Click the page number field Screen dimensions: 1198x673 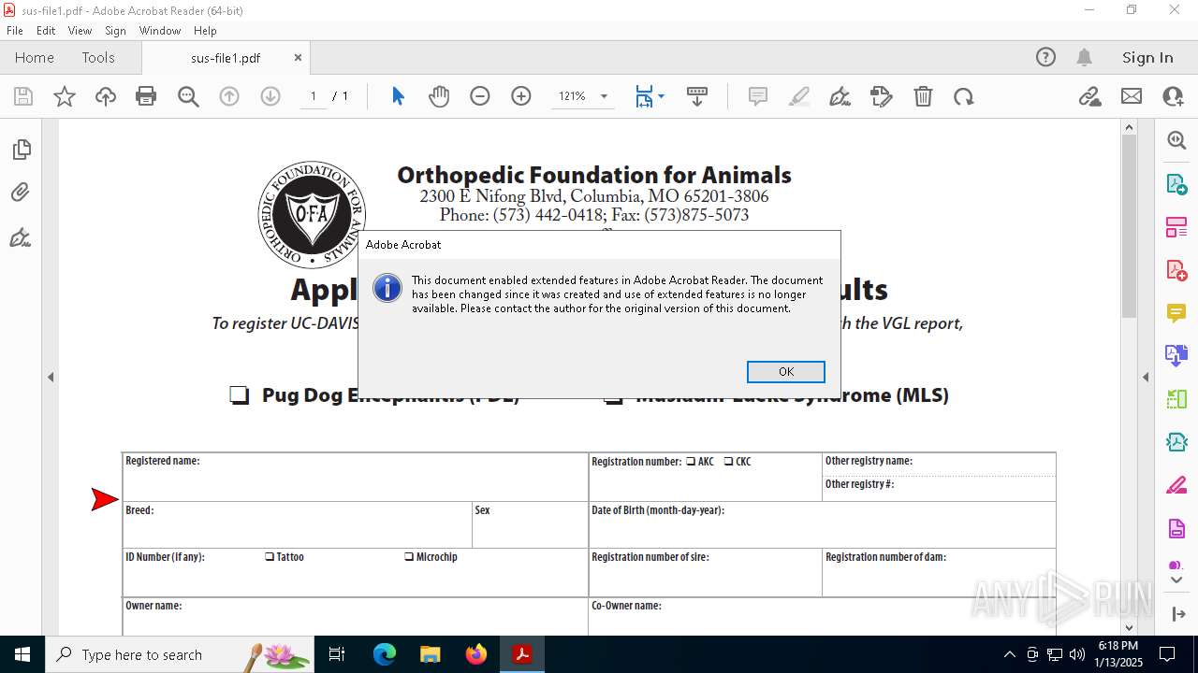click(314, 96)
